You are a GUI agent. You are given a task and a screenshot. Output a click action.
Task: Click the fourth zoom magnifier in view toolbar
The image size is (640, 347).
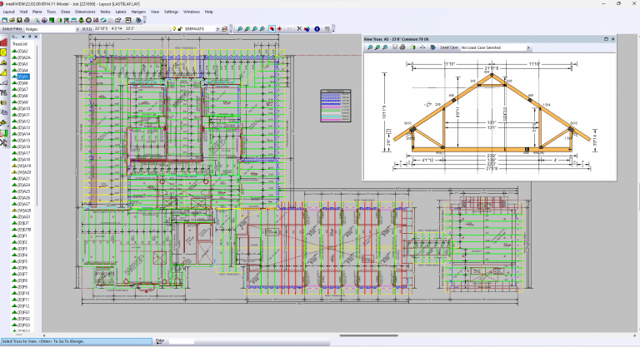[262, 29]
